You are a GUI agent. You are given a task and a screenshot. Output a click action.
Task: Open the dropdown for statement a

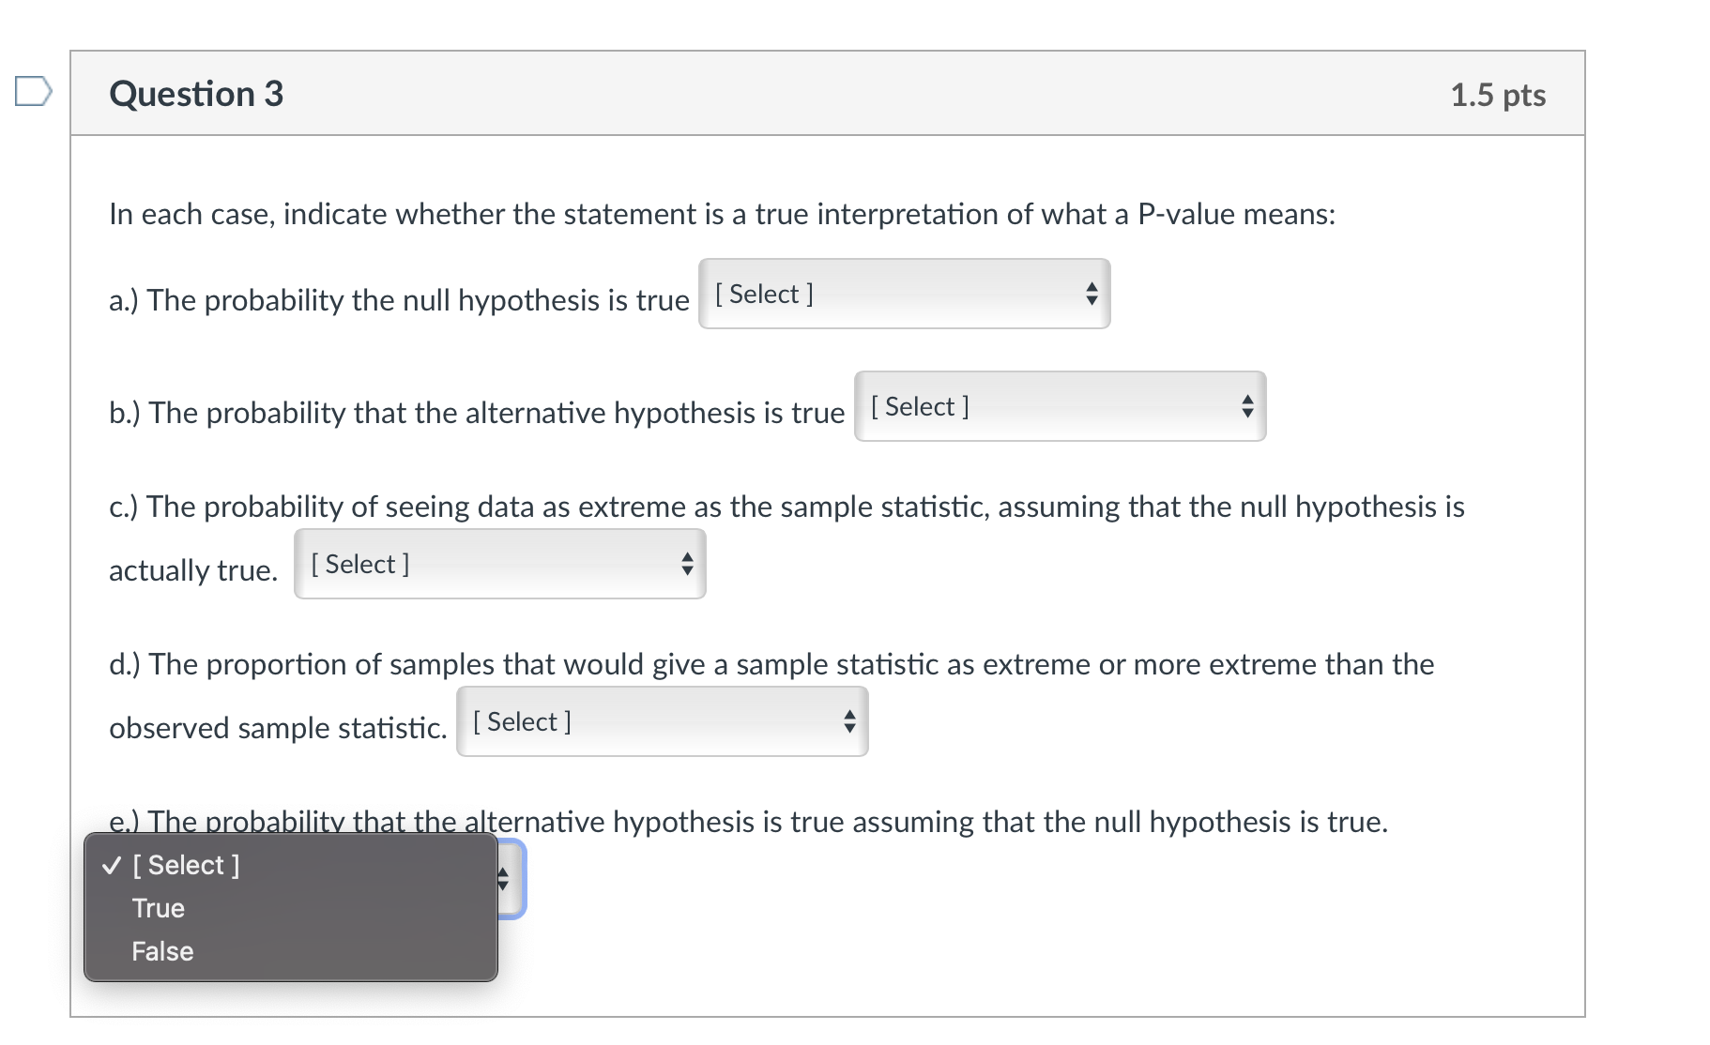(x=903, y=294)
